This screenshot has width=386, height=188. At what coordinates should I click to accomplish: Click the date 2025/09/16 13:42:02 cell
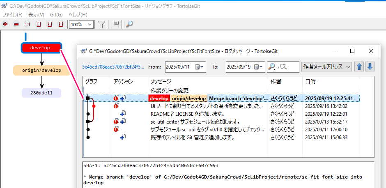pos(326,106)
